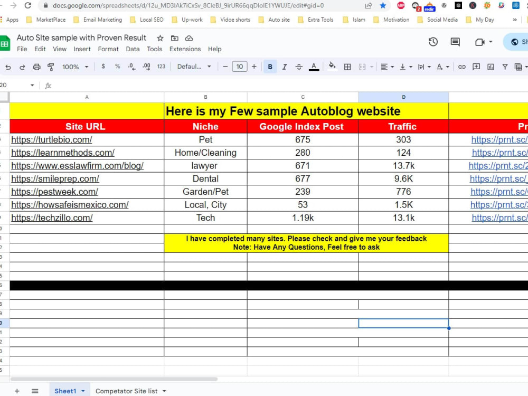Open the Format menu

(108, 49)
